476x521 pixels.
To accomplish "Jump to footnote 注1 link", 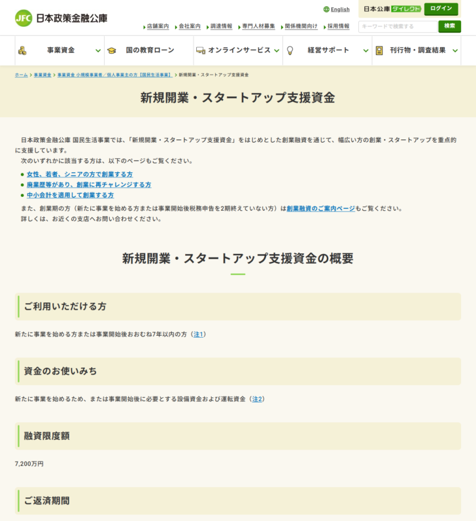I will coord(198,334).
